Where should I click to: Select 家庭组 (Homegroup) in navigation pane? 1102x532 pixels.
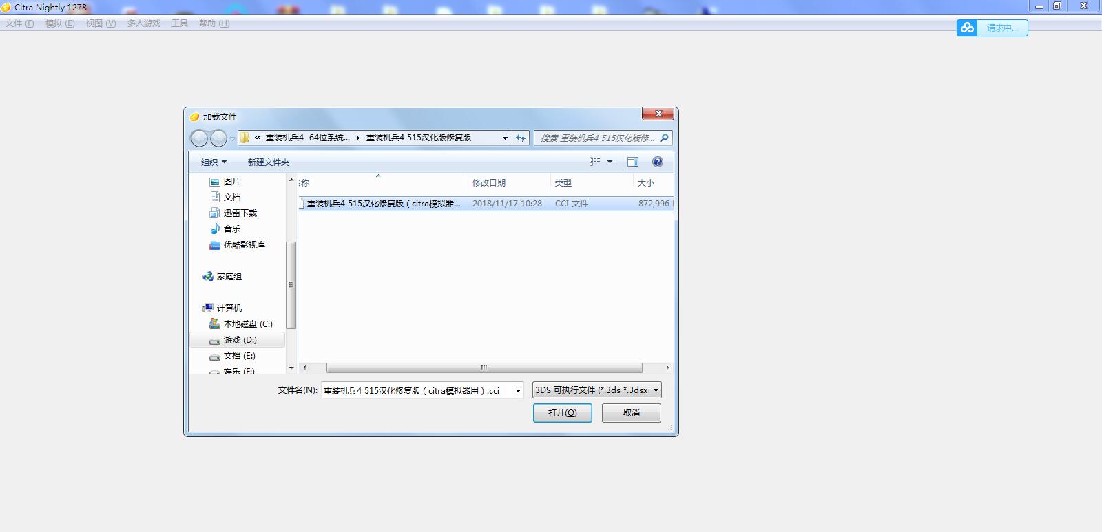click(229, 277)
